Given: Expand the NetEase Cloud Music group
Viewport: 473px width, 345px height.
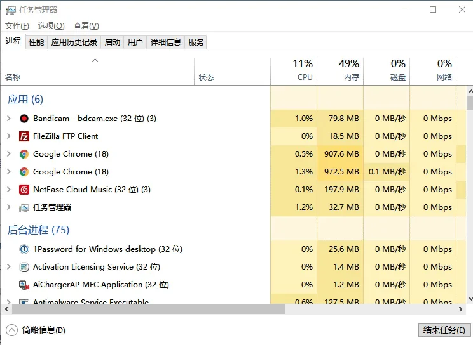Looking at the screenshot, I should tap(9, 190).
